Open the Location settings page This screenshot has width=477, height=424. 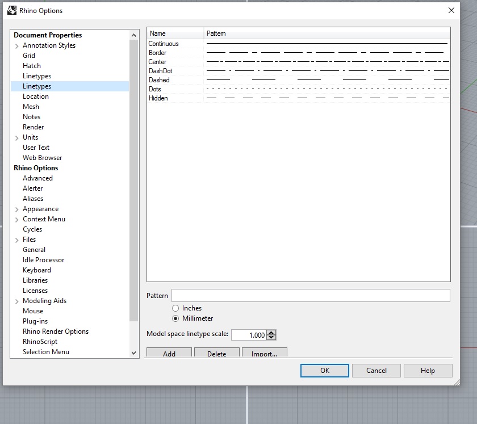(36, 96)
